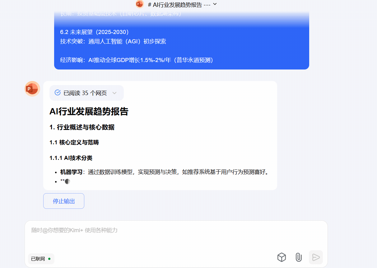Screen dimensions: 377x268
Task: Click the green online status dot
Action: click(x=49, y=259)
